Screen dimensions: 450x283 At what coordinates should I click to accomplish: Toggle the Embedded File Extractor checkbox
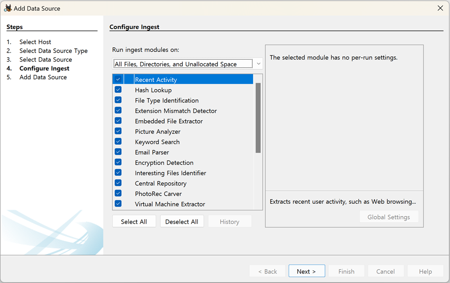pyautogui.click(x=118, y=120)
